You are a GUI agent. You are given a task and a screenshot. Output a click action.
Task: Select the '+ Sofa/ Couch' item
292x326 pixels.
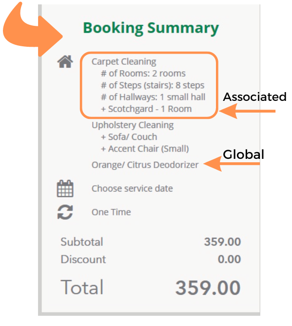coord(129,137)
